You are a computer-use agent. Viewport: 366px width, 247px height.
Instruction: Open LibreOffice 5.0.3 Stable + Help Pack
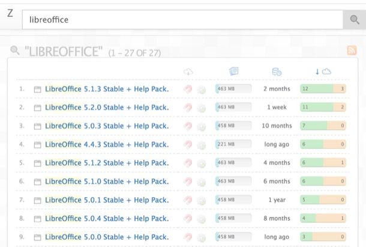[107, 126]
